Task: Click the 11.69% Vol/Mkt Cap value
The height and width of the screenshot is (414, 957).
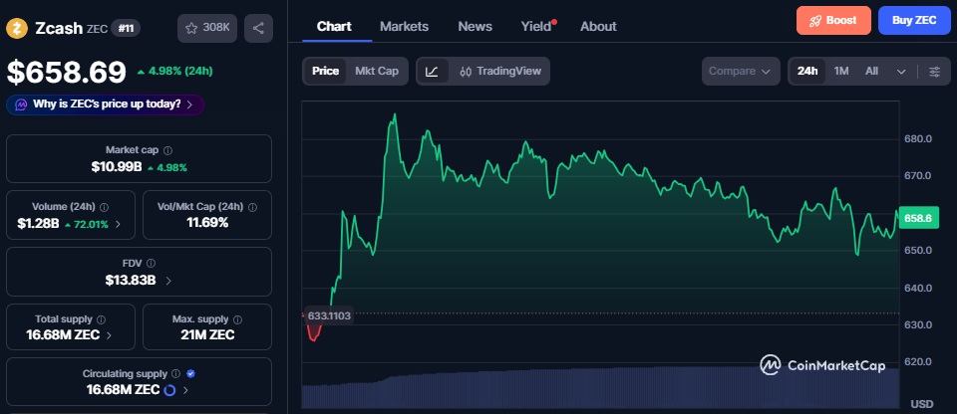Action: [x=207, y=223]
